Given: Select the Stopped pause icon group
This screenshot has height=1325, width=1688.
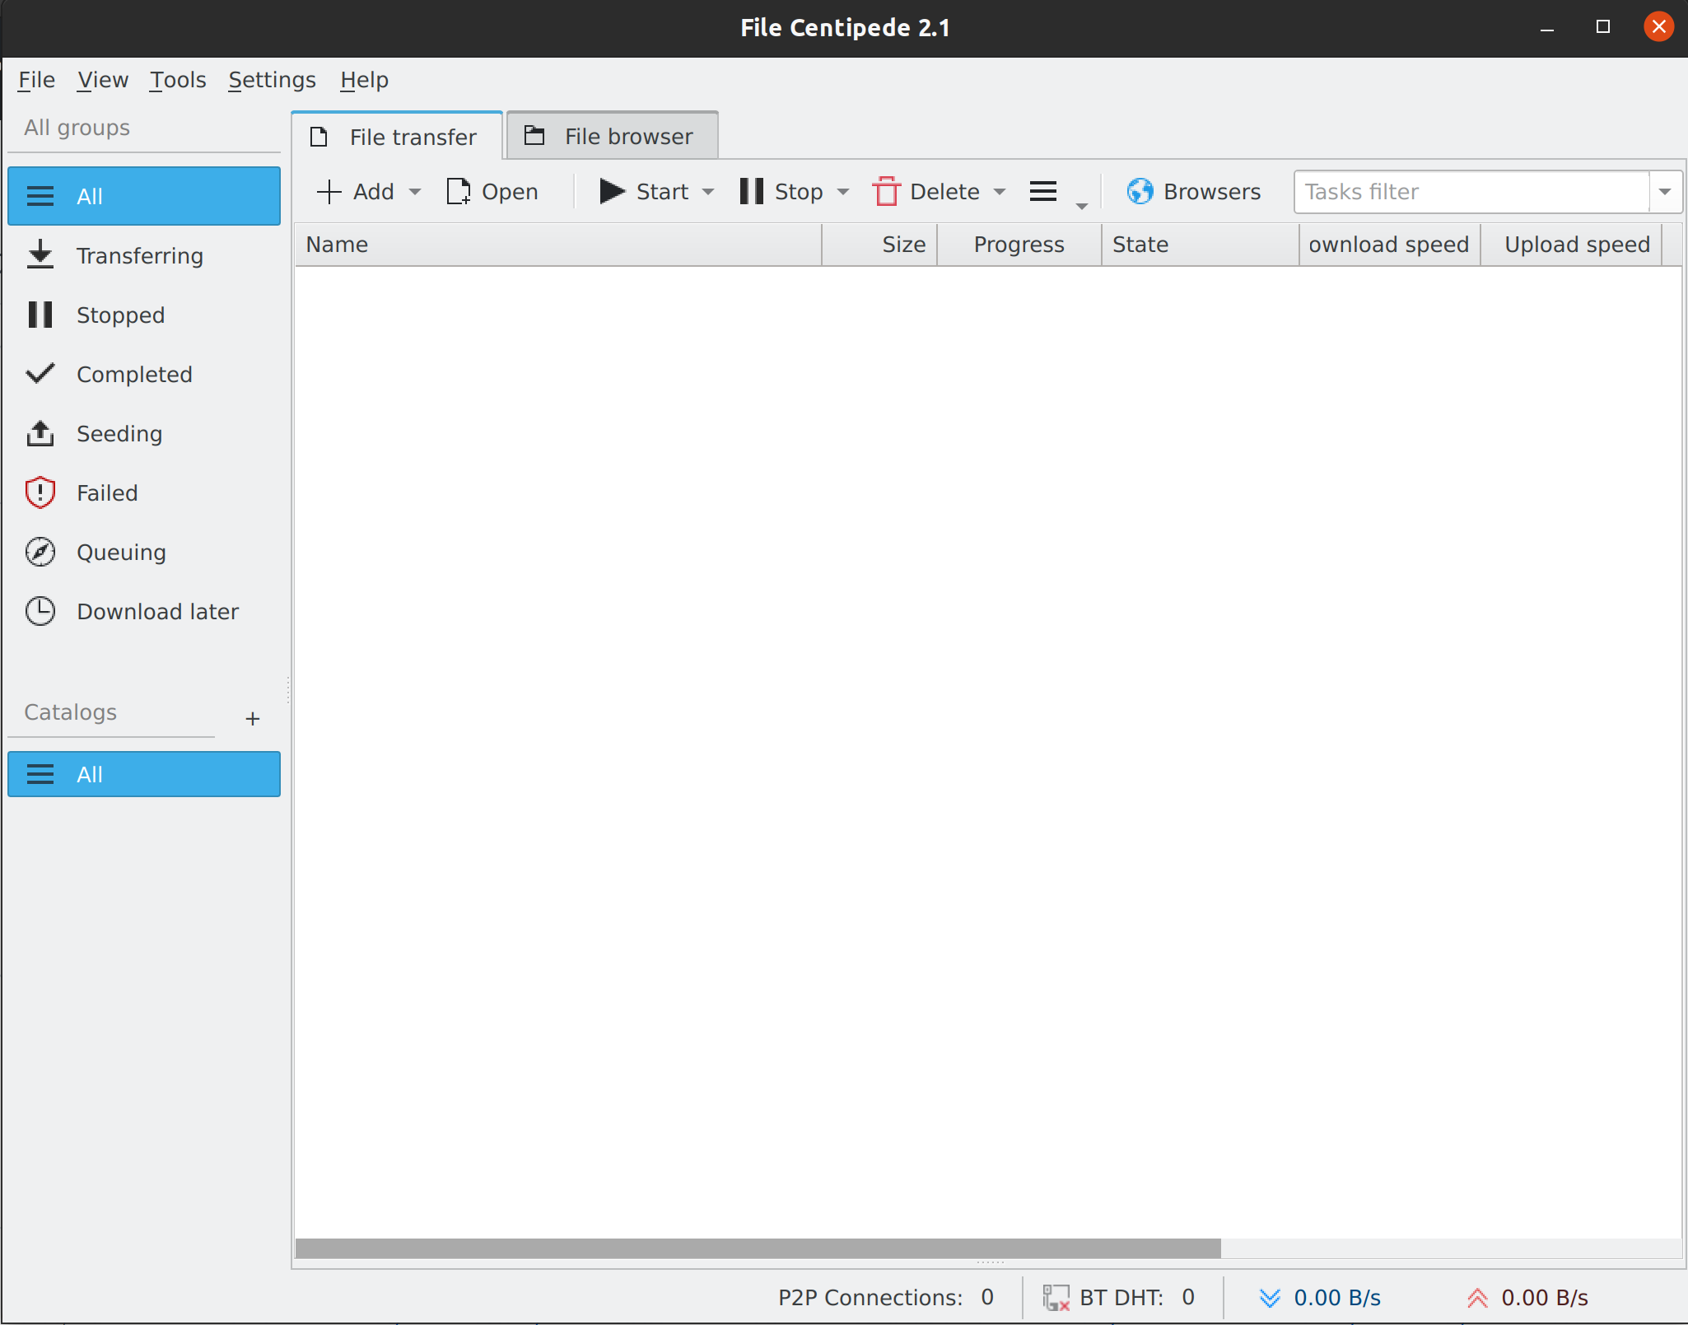Looking at the screenshot, I should pos(40,315).
